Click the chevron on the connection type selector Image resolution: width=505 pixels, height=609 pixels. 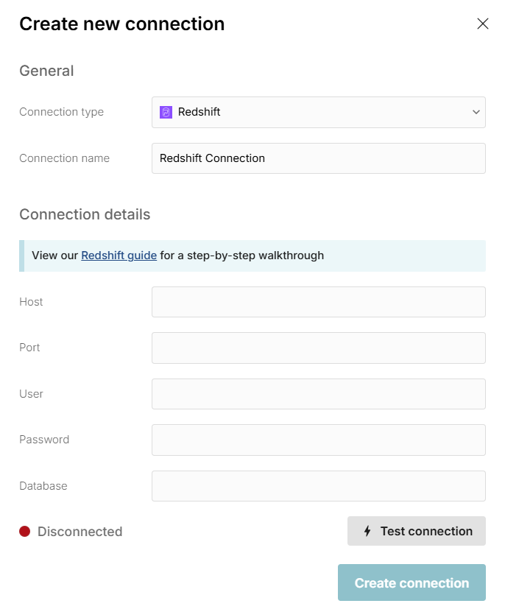pyautogui.click(x=476, y=112)
